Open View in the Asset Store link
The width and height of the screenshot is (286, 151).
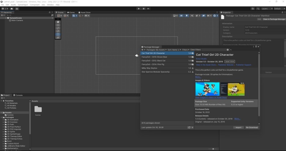tap(206, 65)
